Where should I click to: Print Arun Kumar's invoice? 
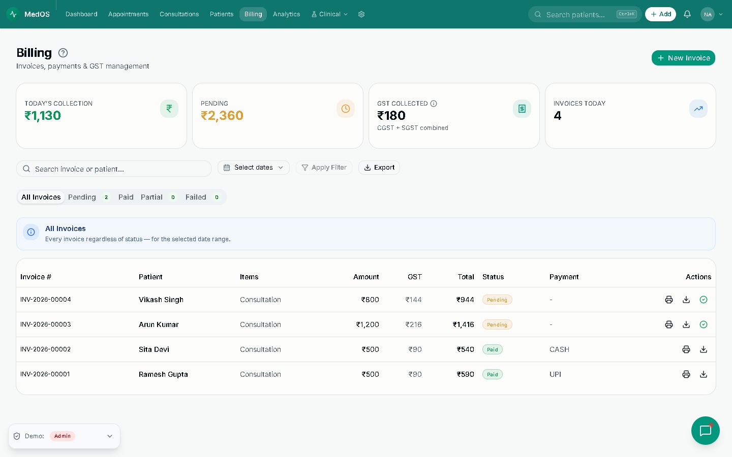(669, 324)
